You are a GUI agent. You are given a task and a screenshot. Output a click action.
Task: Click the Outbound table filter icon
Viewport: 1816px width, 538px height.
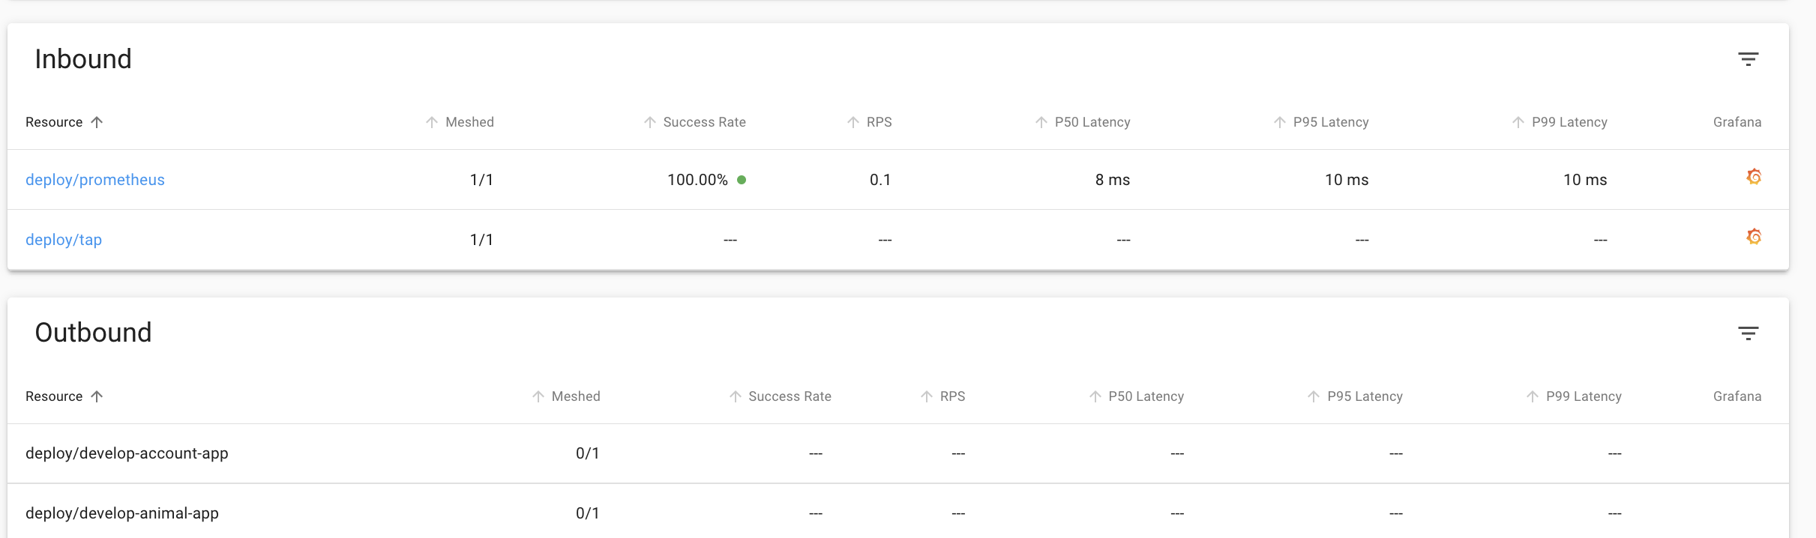pos(1748,333)
